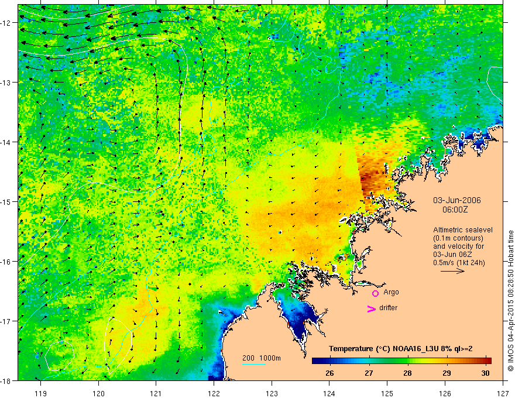Click the '(0.1m contours)' text line
Screen dimensions: 515x398
[458, 238]
